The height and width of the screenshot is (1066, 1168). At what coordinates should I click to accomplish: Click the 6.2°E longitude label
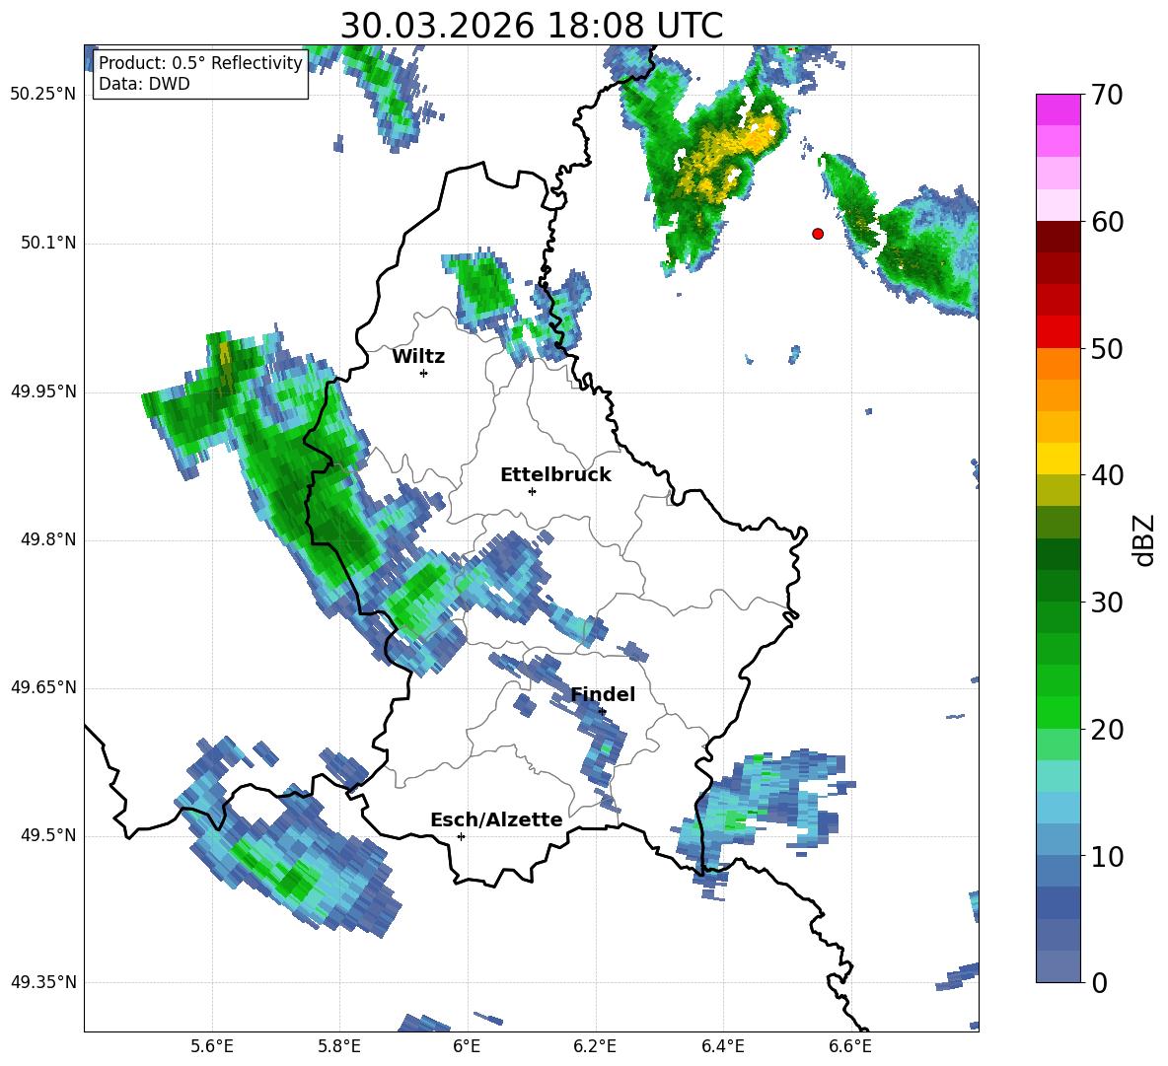point(595,1046)
